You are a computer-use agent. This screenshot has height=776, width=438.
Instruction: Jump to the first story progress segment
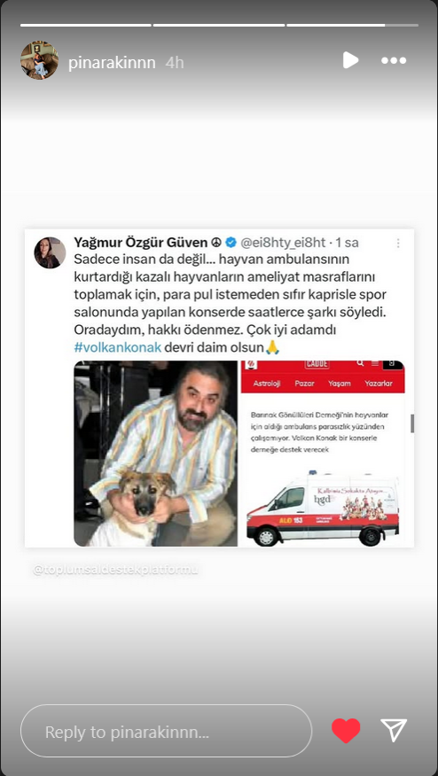click(86, 25)
